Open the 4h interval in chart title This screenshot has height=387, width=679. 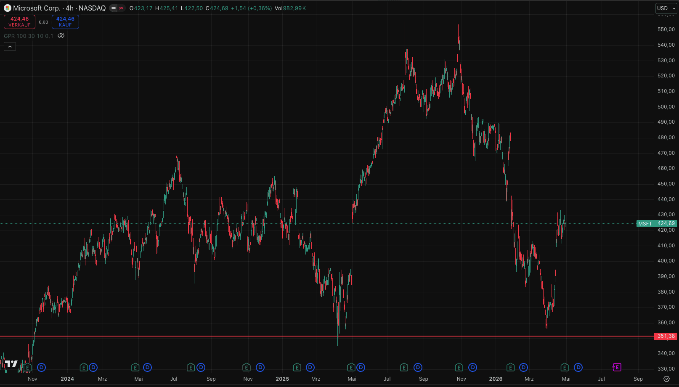tap(69, 8)
